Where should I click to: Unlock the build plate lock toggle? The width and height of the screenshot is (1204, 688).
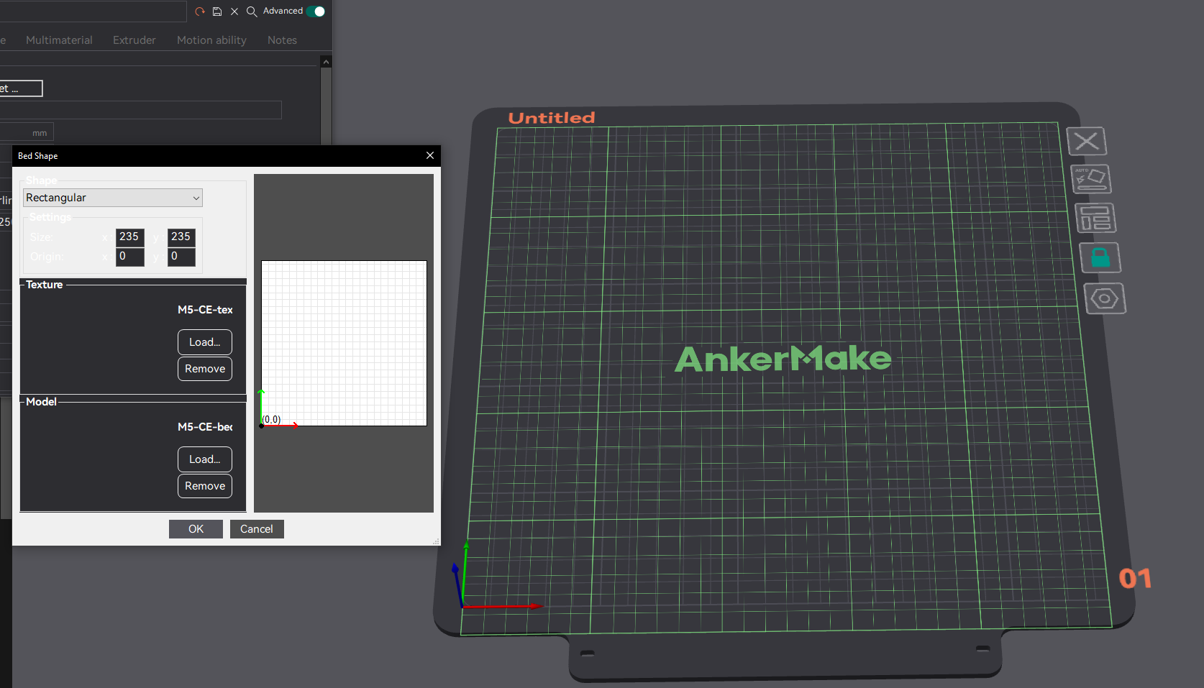(1100, 257)
